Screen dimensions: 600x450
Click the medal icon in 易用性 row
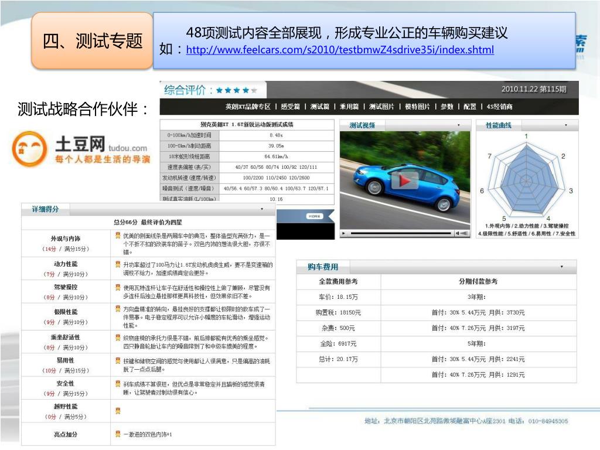coord(118,360)
